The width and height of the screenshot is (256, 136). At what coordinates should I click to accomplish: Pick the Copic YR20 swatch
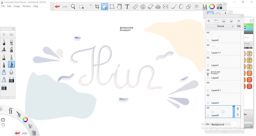(249, 53)
